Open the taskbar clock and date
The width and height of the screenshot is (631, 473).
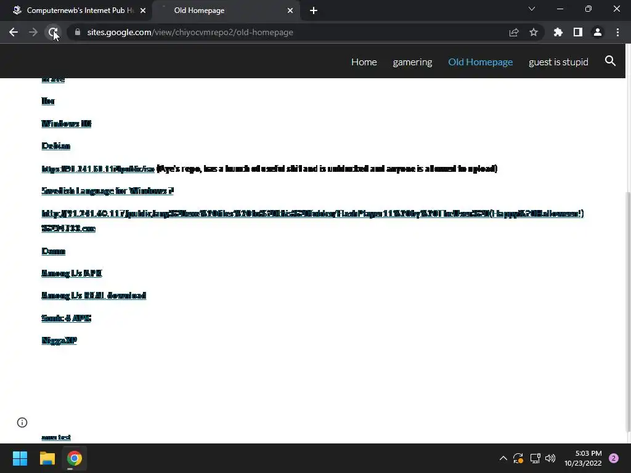[x=583, y=458]
